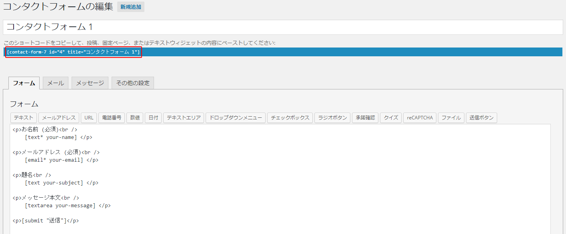Click the [text* your-name] line in the editor
This screenshot has height=234, width=566.
pyautogui.click(x=58, y=137)
